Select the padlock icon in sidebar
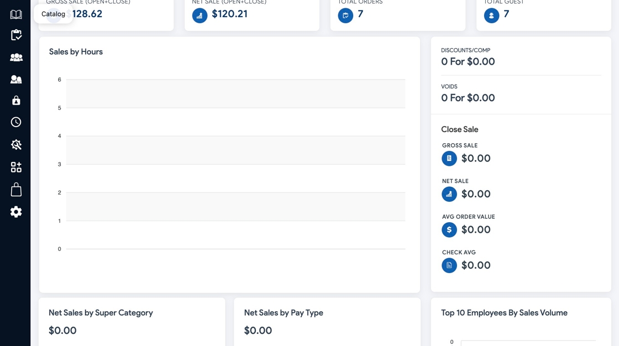 pos(16,101)
